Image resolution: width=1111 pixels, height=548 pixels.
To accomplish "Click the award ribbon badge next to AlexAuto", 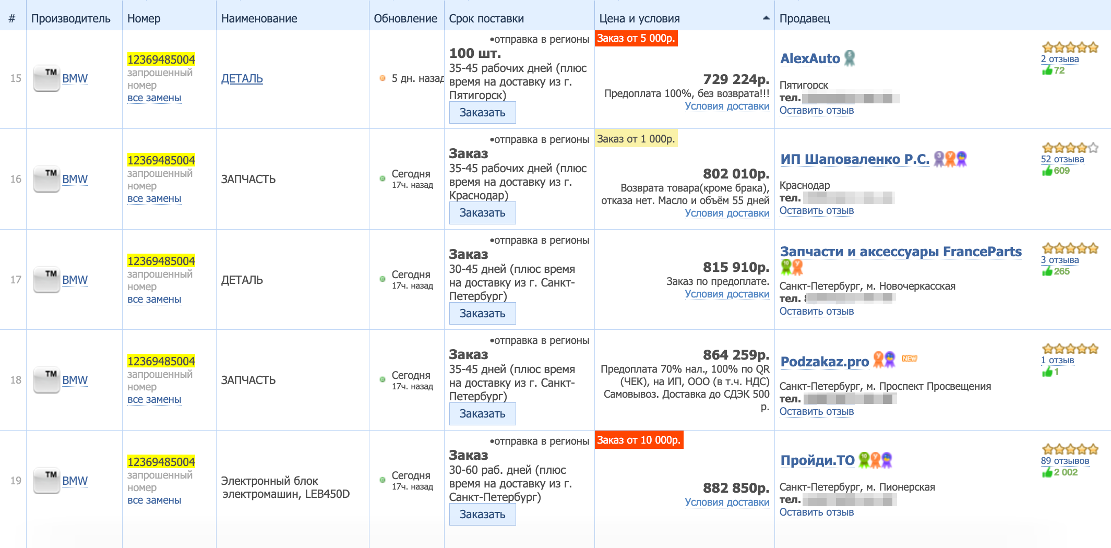I will click(x=850, y=58).
